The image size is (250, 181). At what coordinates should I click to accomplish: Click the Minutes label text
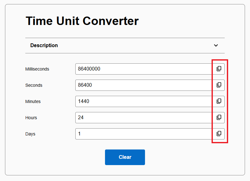pos(33,101)
